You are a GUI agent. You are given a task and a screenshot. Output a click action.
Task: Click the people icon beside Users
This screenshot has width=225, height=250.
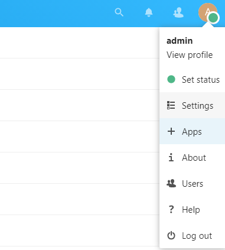[x=171, y=183]
